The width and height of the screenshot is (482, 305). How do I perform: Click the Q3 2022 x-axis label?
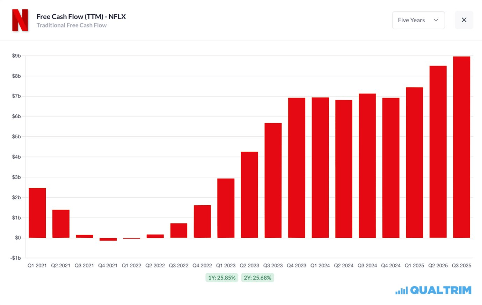[x=178, y=266]
